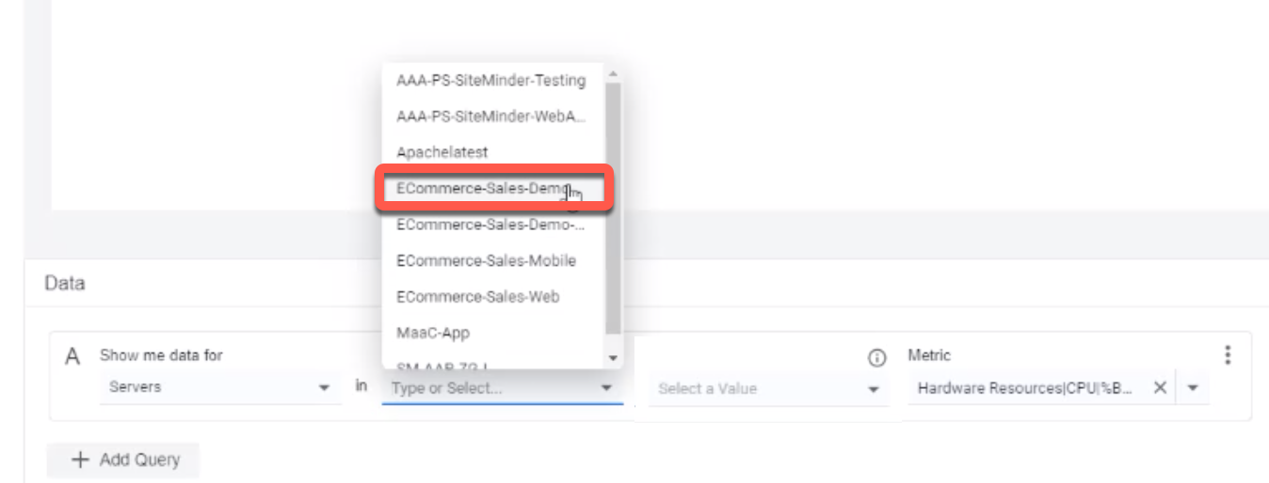Expand the Metric dropdown arrow
This screenshot has width=1269, height=483.
pyautogui.click(x=1192, y=388)
